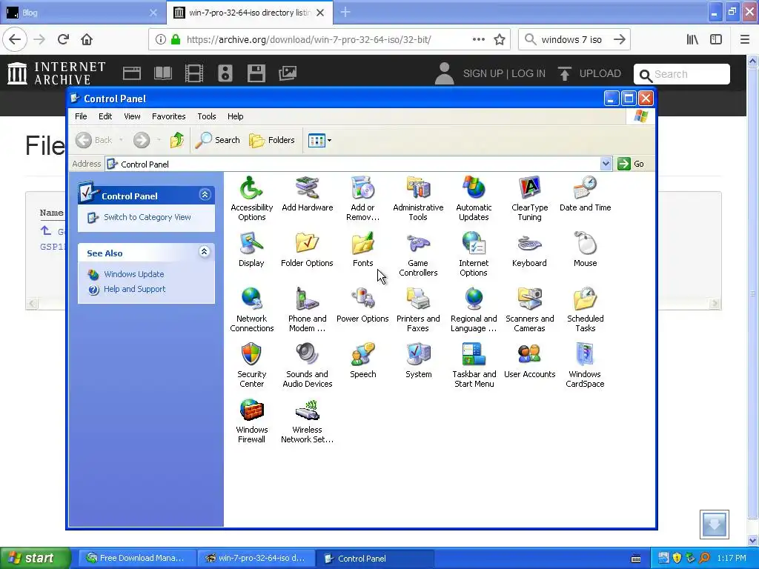The width and height of the screenshot is (759, 569).
Task: Open Mouse settings icon
Action: (586, 250)
